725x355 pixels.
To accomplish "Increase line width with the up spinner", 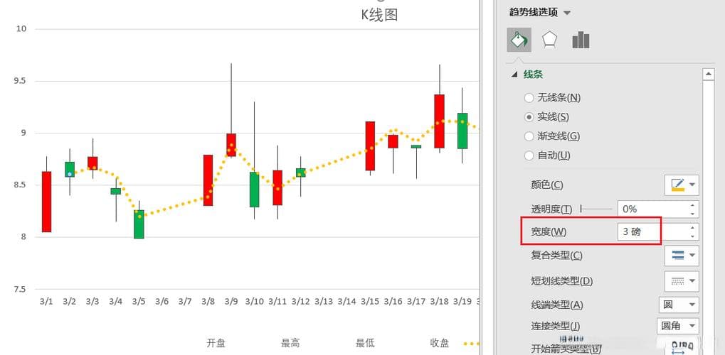I will [692, 228].
